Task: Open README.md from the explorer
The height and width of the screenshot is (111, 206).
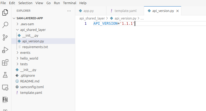Action: point(43,81)
